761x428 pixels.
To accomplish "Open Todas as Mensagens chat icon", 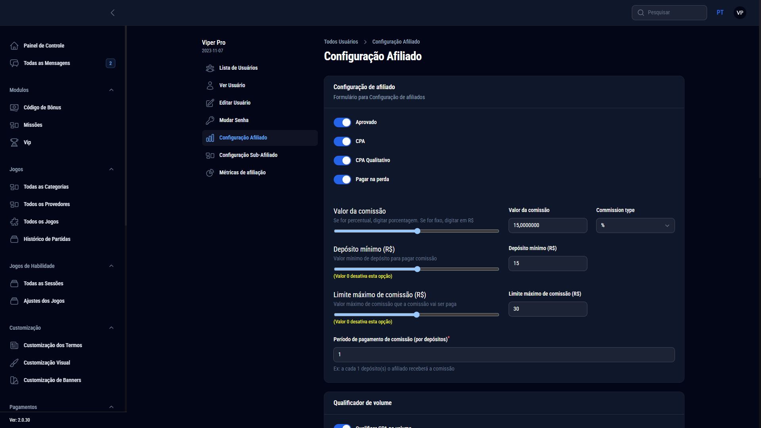I will click(14, 63).
